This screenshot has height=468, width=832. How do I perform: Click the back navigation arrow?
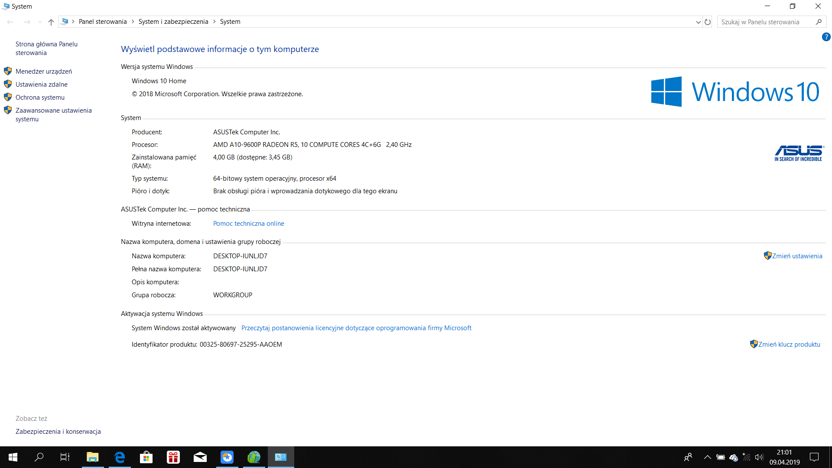tap(10, 22)
